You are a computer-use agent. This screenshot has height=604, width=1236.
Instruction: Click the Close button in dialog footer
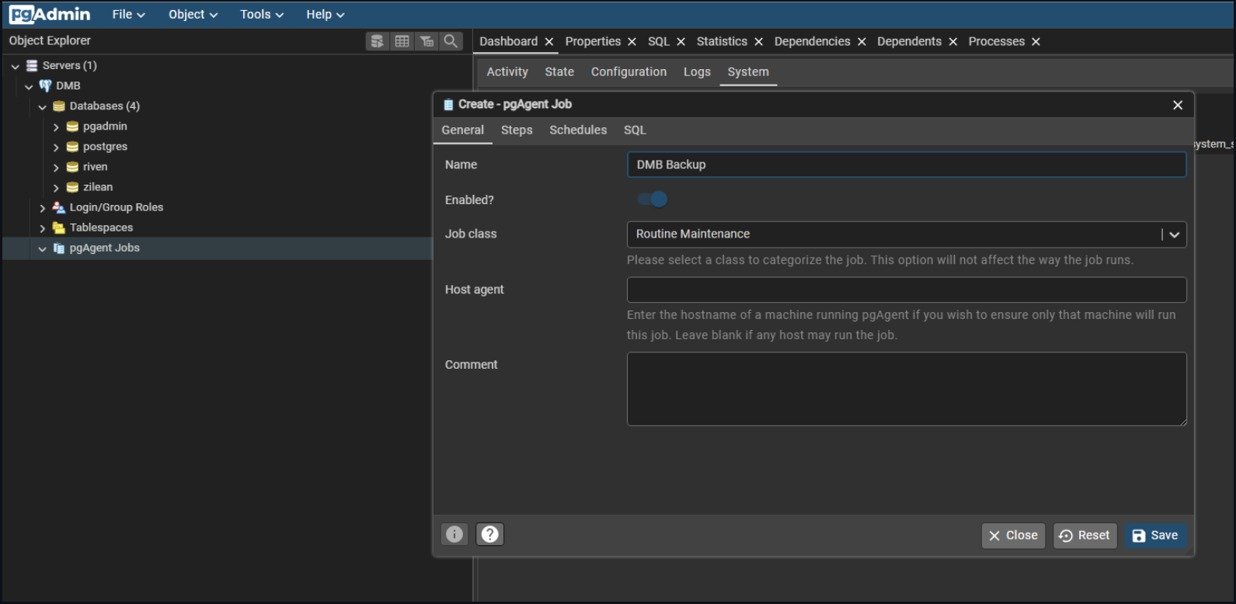click(1014, 536)
